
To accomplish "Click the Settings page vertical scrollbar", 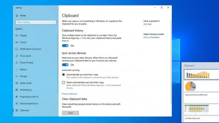I will tap(171, 62).
